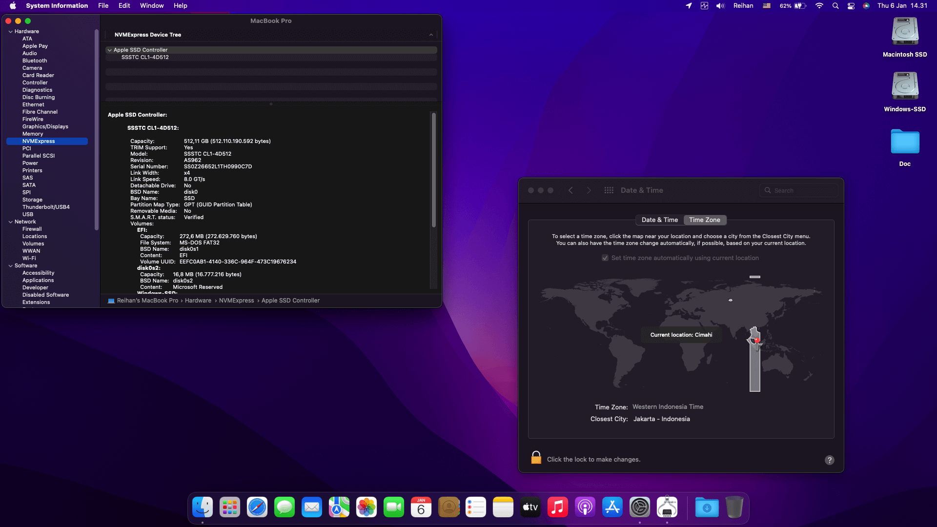Viewport: 937px width, 527px height.
Task: Open Spotlight search in menu bar
Action: click(x=835, y=6)
